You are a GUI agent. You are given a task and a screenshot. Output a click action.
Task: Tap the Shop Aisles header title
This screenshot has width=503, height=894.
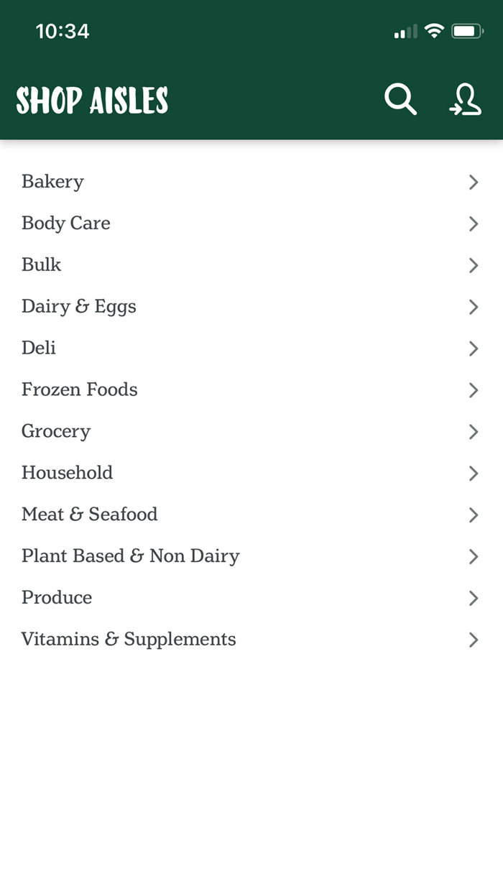click(x=92, y=100)
